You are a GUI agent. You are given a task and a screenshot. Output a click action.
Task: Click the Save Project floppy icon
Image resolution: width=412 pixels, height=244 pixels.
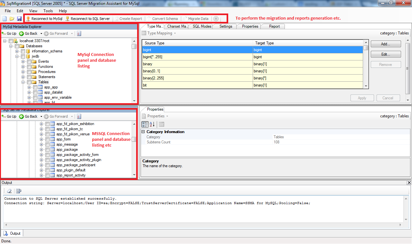tap(19, 19)
